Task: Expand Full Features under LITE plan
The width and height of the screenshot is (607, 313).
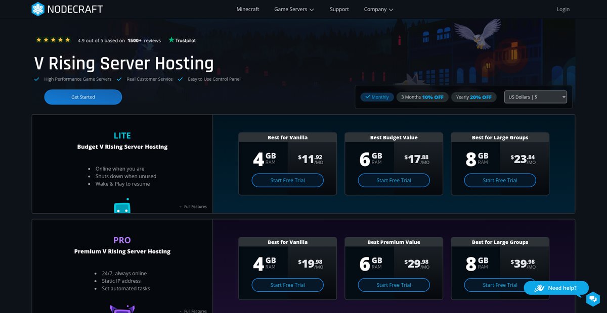Action: tap(193, 206)
